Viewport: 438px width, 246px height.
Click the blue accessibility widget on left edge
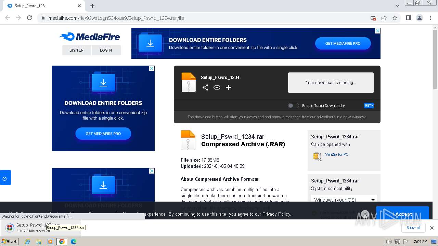(x=5, y=178)
